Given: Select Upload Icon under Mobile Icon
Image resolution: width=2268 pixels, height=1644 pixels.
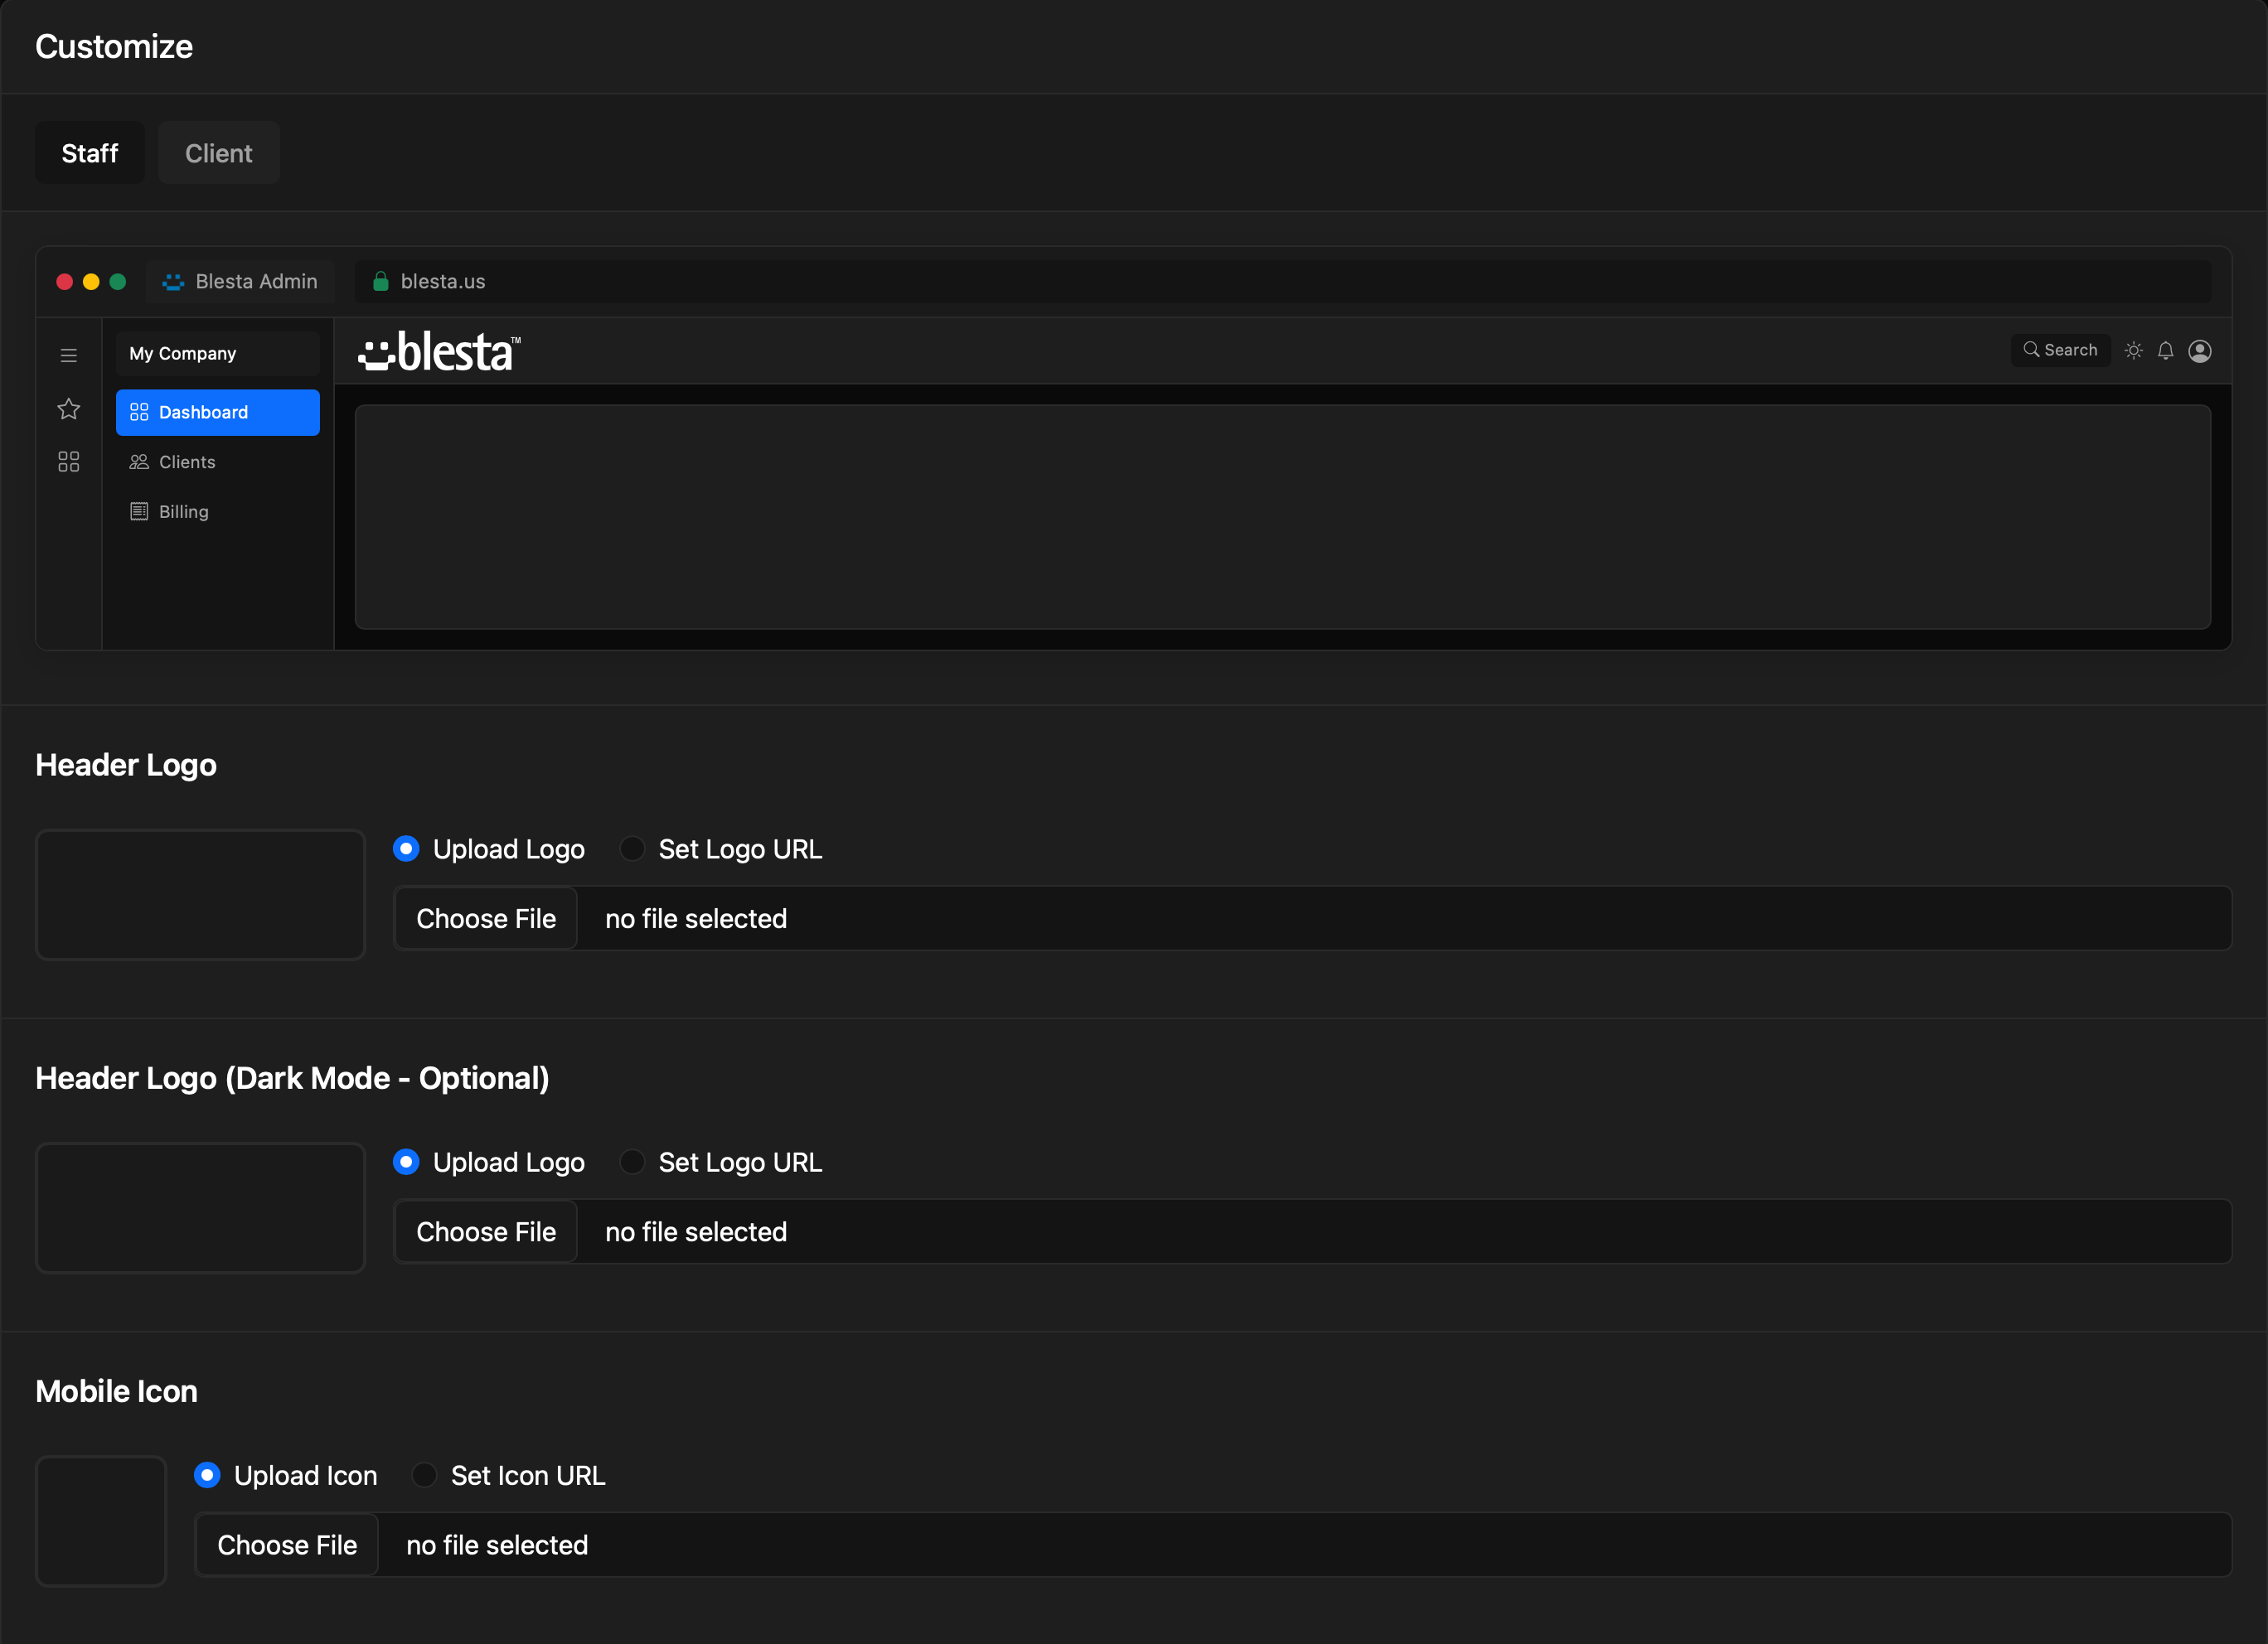Looking at the screenshot, I should pos(207,1475).
